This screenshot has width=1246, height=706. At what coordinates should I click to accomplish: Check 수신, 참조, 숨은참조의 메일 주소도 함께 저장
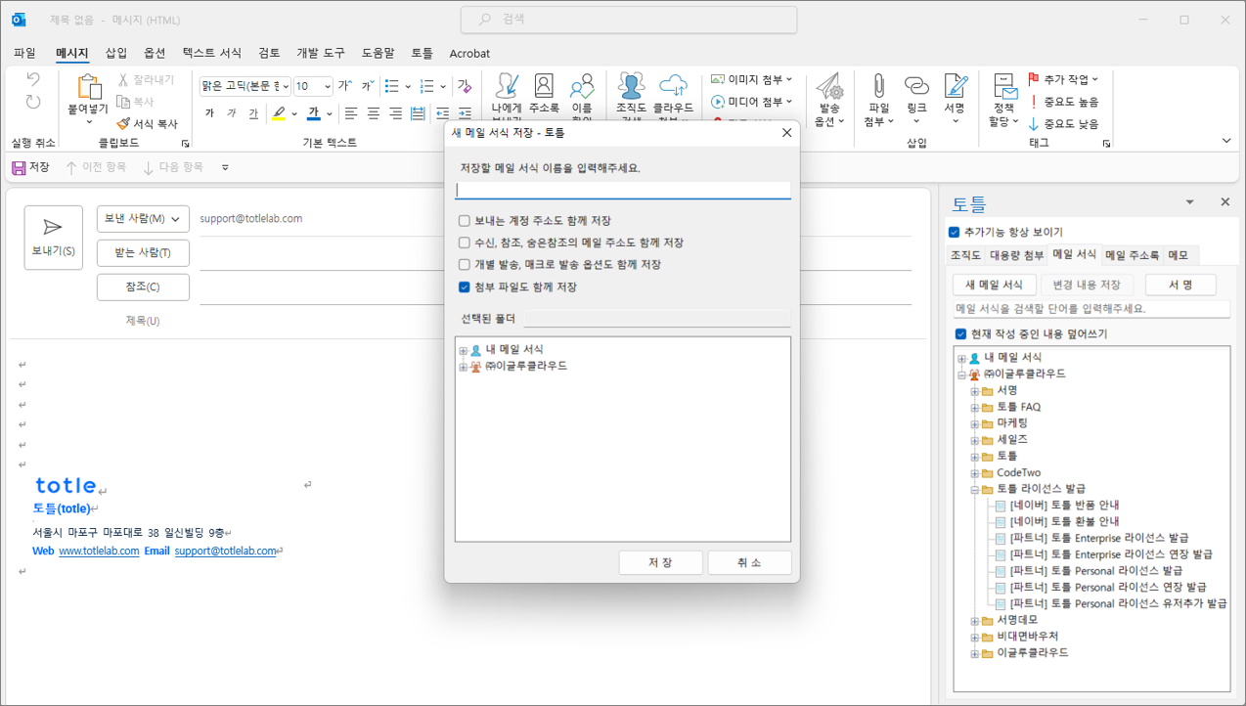click(465, 243)
